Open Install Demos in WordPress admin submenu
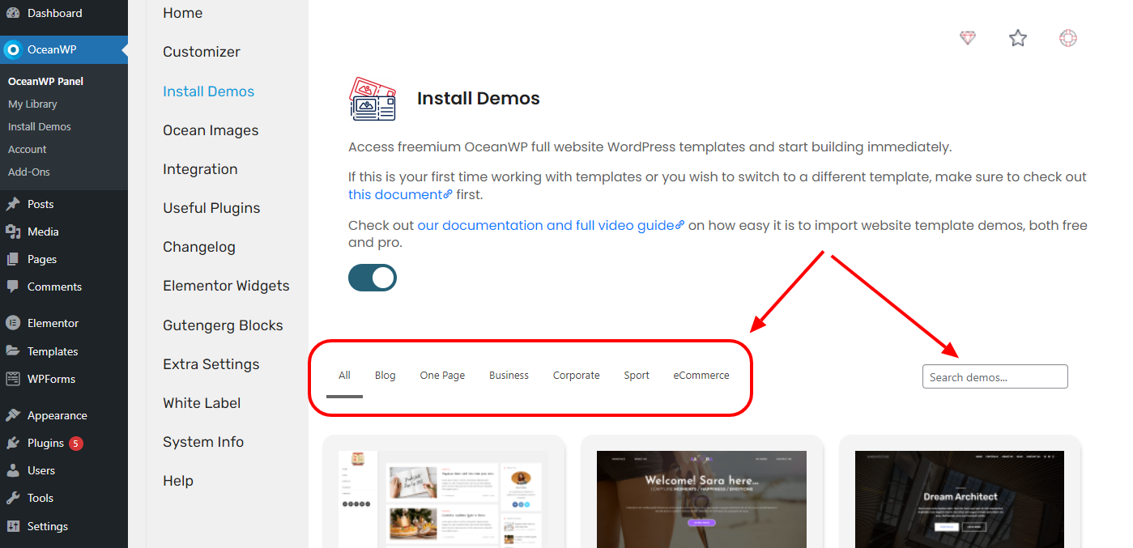Image resolution: width=1133 pixels, height=548 pixels. (x=40, y=126)
